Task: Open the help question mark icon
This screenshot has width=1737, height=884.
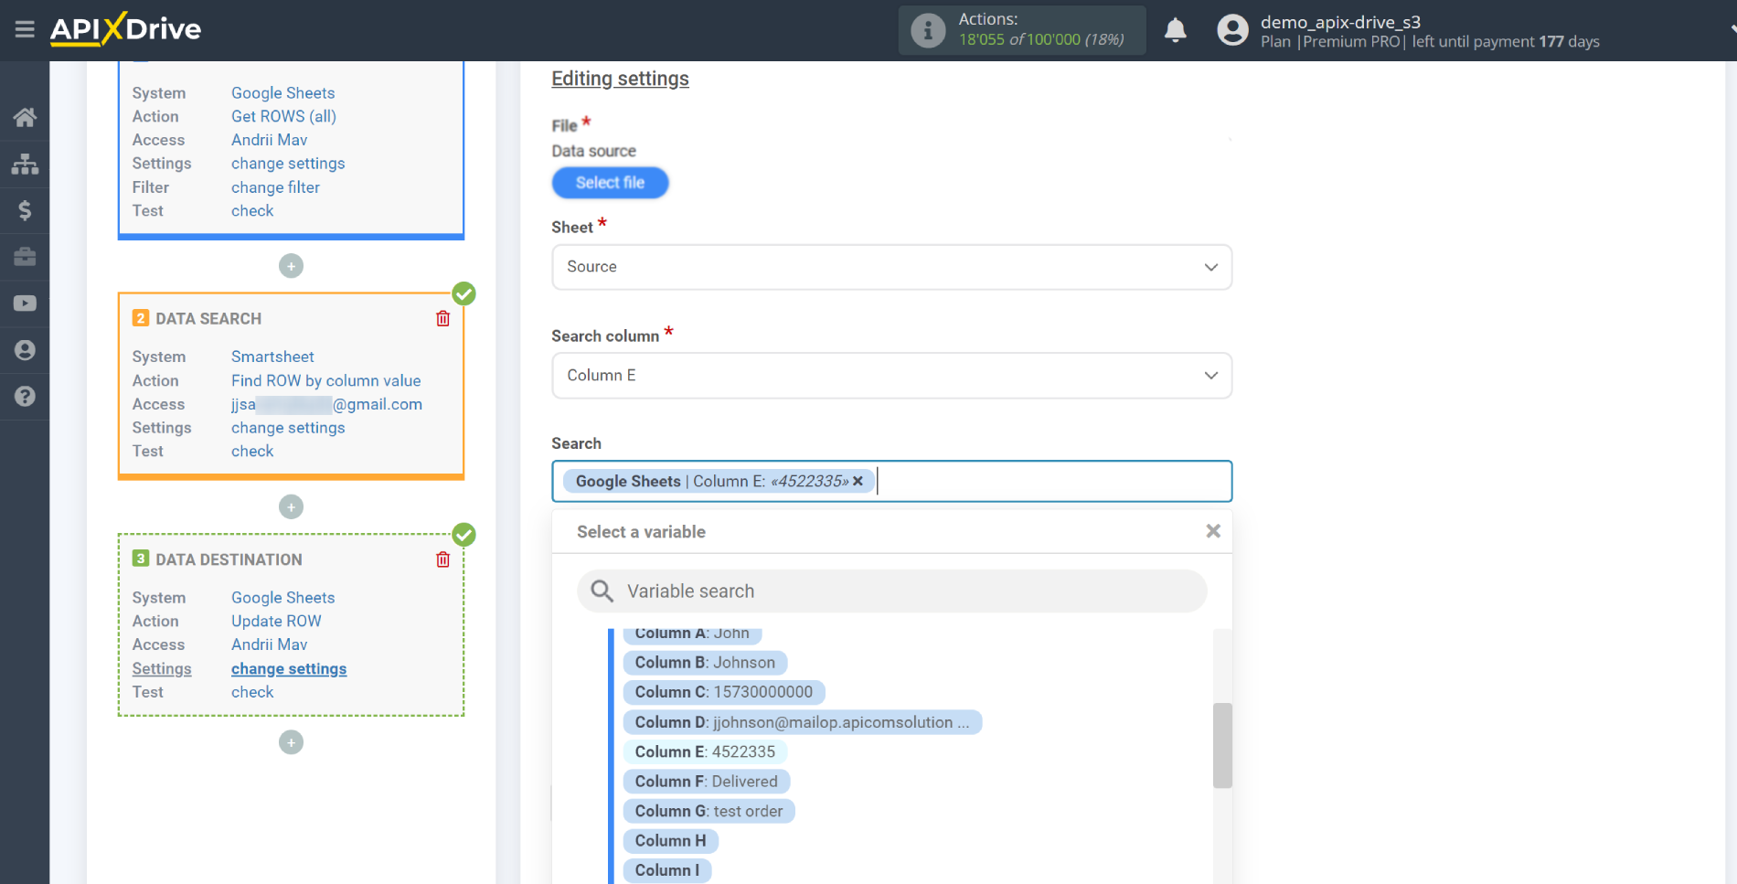Action: click(25, 397)
